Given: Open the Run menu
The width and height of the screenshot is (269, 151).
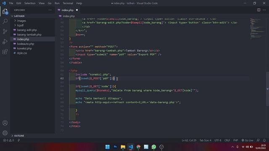Looking at the screenshot, I should click(x=57, y=3).
